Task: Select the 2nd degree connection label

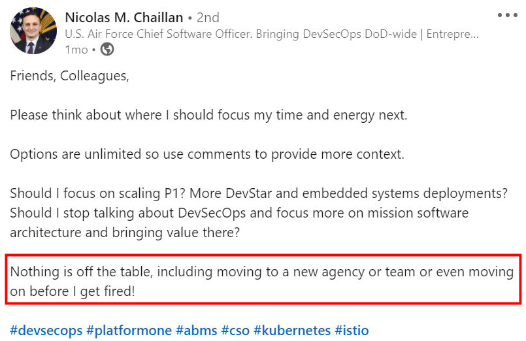Action: [208, 18]
